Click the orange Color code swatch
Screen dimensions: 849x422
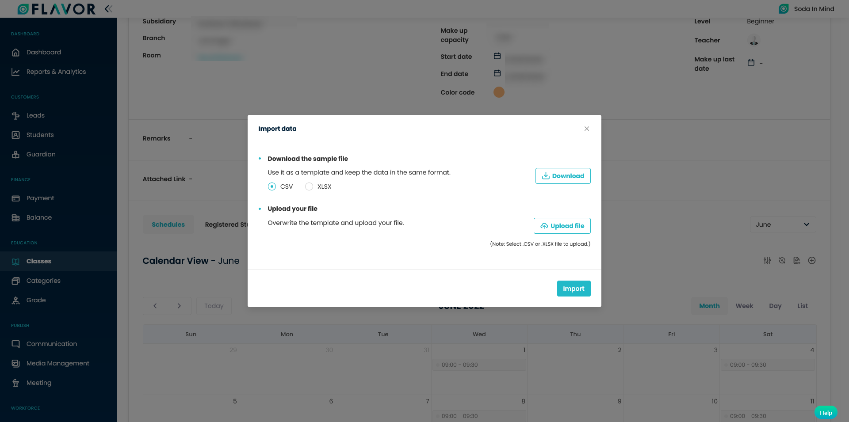(499, 92)
